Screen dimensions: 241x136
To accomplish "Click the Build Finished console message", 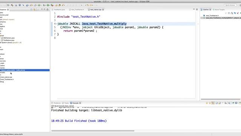I will 79,121.
